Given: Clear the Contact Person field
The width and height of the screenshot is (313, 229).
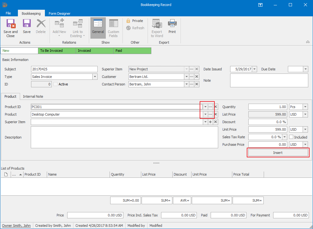Looking at the screenshot, I should [x=197, y=84].
